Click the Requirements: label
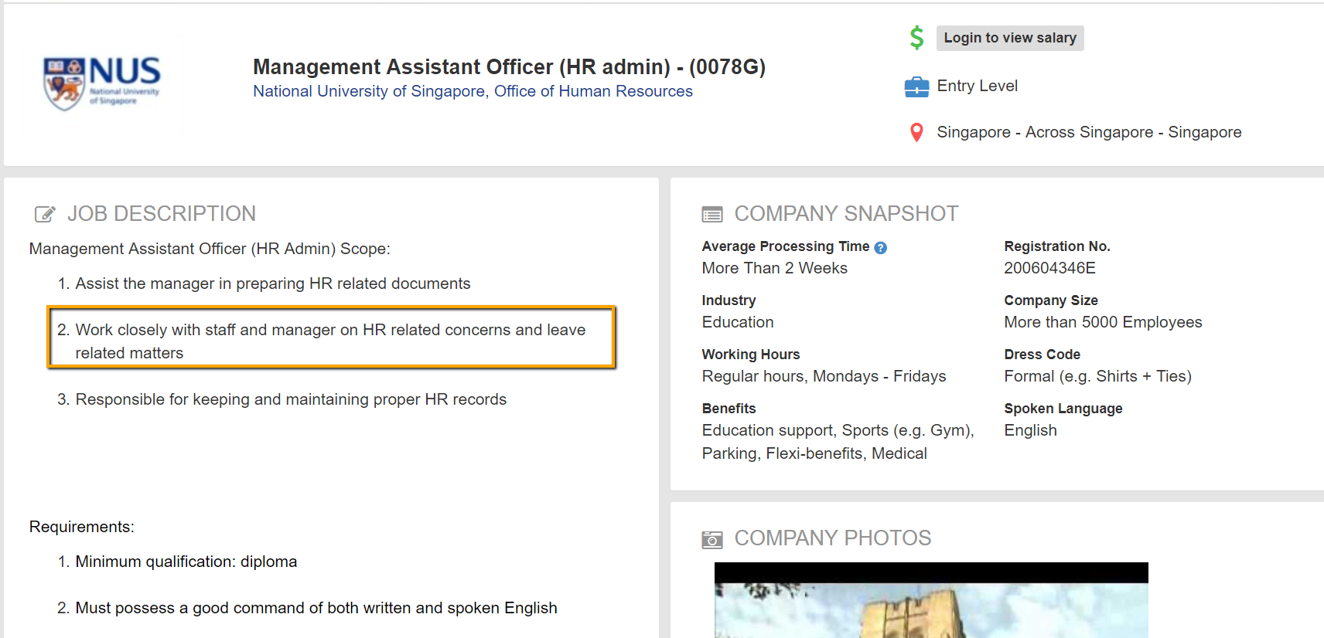This screenshot has height=638, width=1324. pyautogui.click(x=82, y=527)
